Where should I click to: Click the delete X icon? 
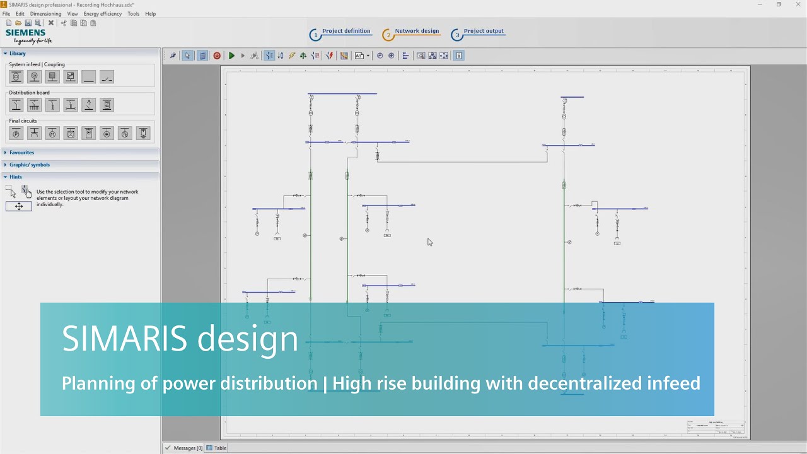tap(51, 23)
